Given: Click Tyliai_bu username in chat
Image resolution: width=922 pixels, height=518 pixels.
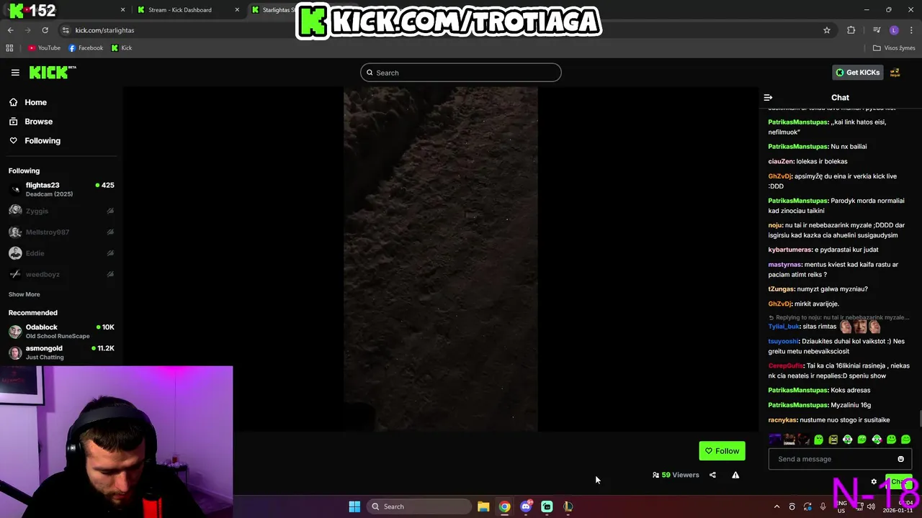Looking at the screenshot, I should [784, 327].
